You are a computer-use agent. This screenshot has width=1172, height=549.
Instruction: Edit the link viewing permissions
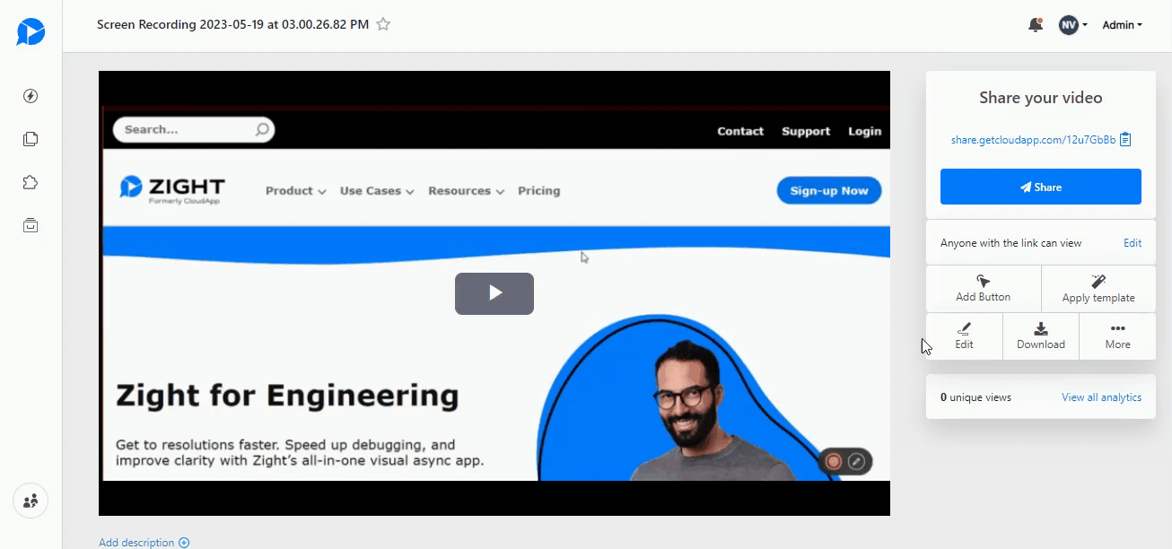tap(1133, 243)
